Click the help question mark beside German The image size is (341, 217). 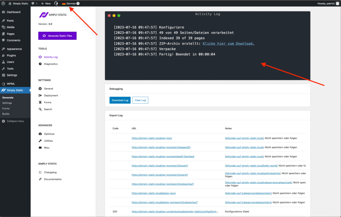coord(78,3)
